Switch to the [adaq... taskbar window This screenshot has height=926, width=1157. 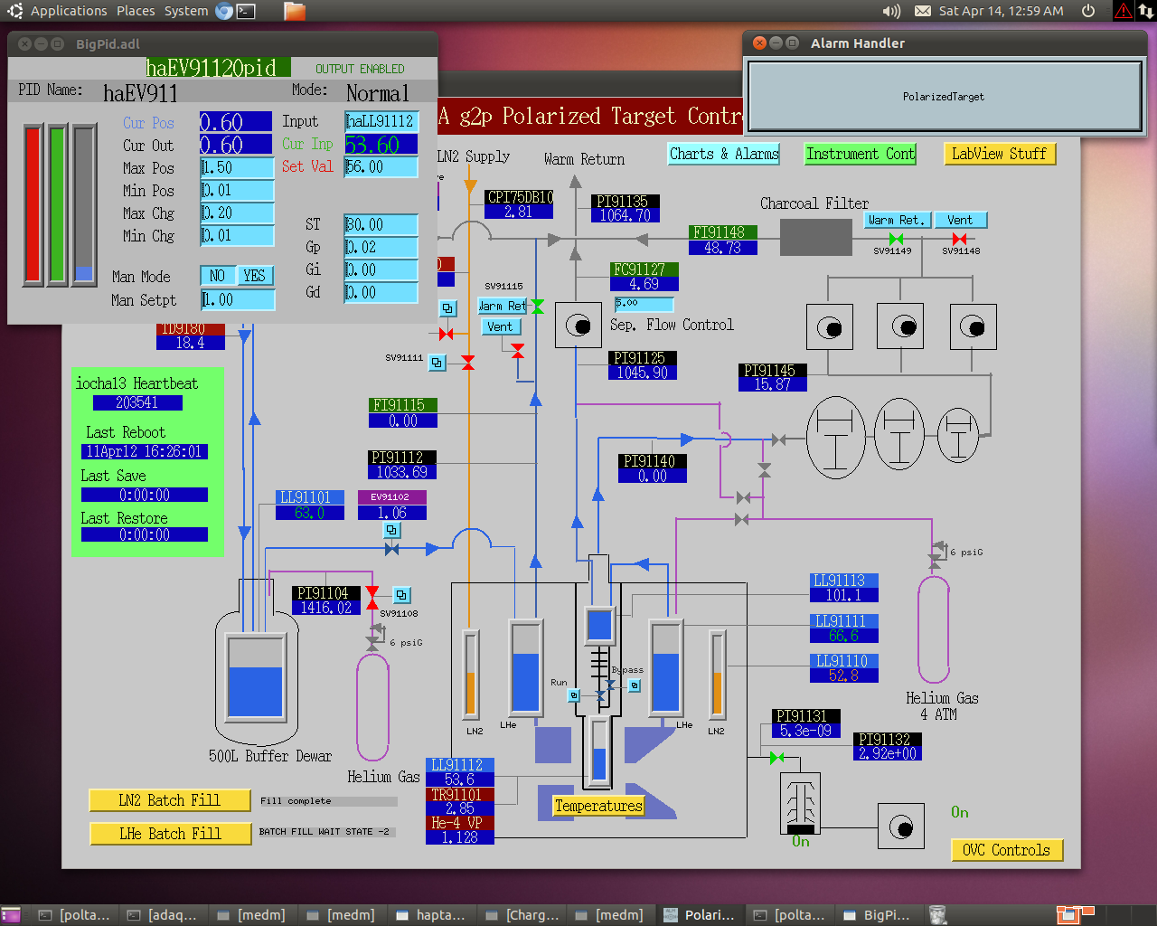(162, 915)
